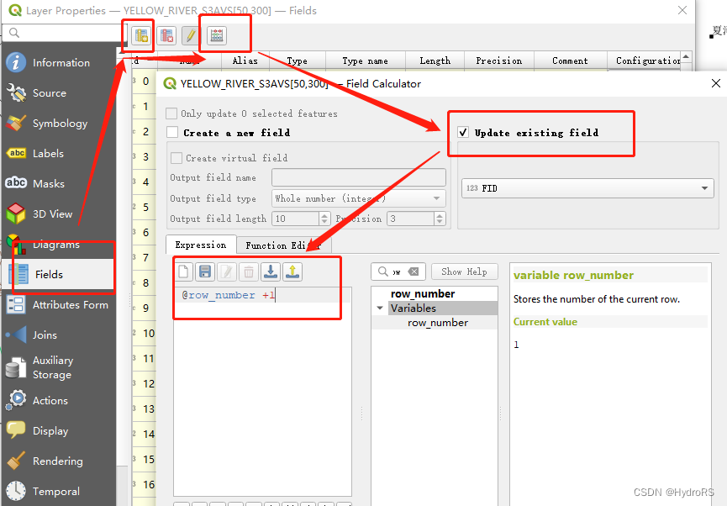This screenshot has width=727, height=506.
Task: Check Create a new field
Action: point(172,133)
